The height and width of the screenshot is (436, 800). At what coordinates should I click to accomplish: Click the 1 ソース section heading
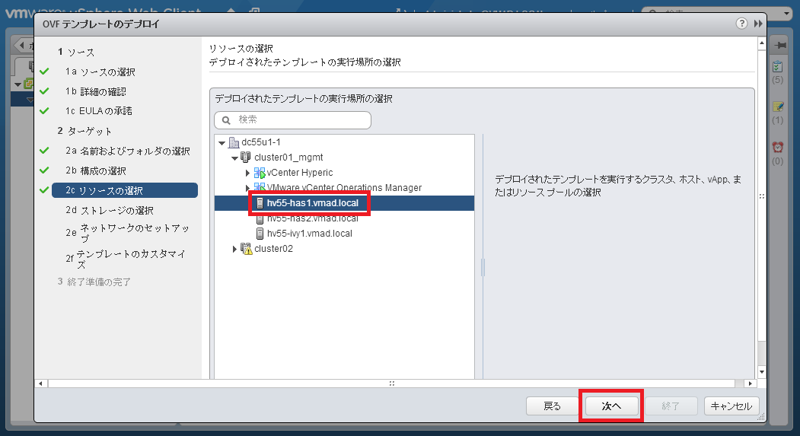76,52
